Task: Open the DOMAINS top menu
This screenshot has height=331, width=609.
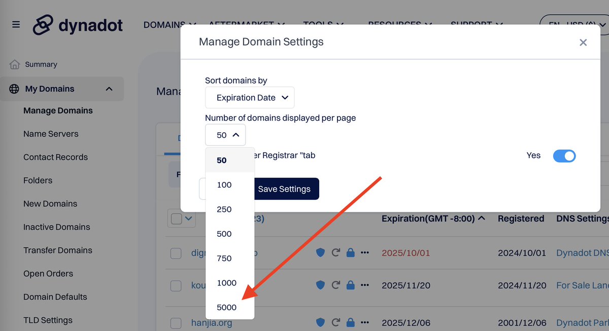Action: [170, 24]
